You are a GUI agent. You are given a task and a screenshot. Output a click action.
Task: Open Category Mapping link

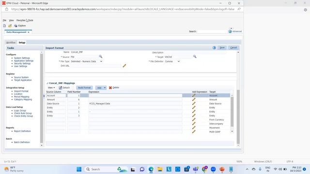coord(23,100)
